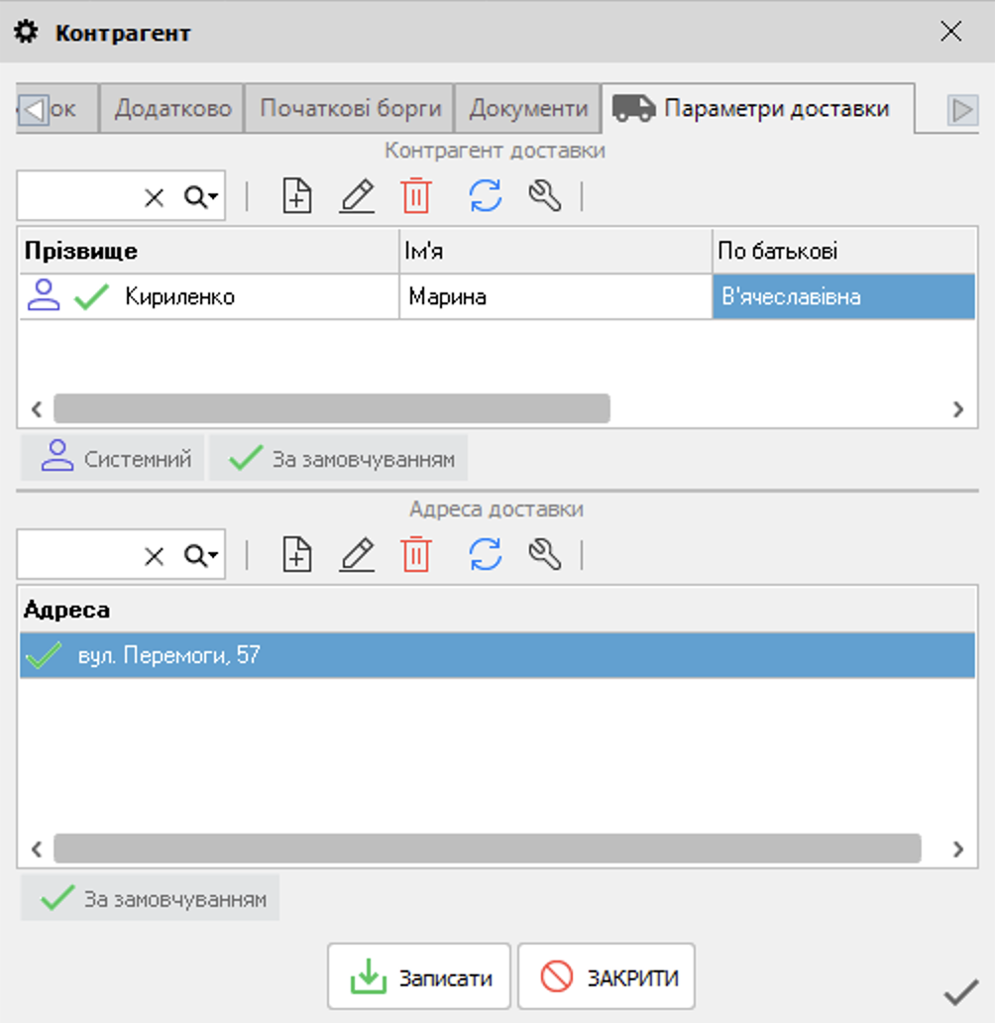995x1023 pixels.
Task: Refresh the delivery address list
Action: coord(486,554)
